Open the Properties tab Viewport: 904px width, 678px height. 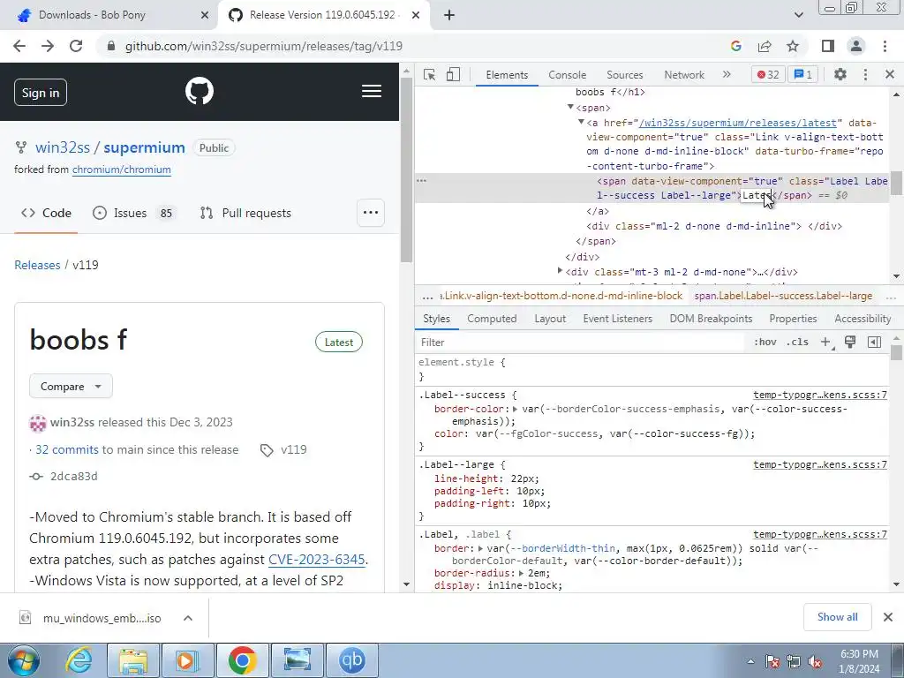click(793, 319)
